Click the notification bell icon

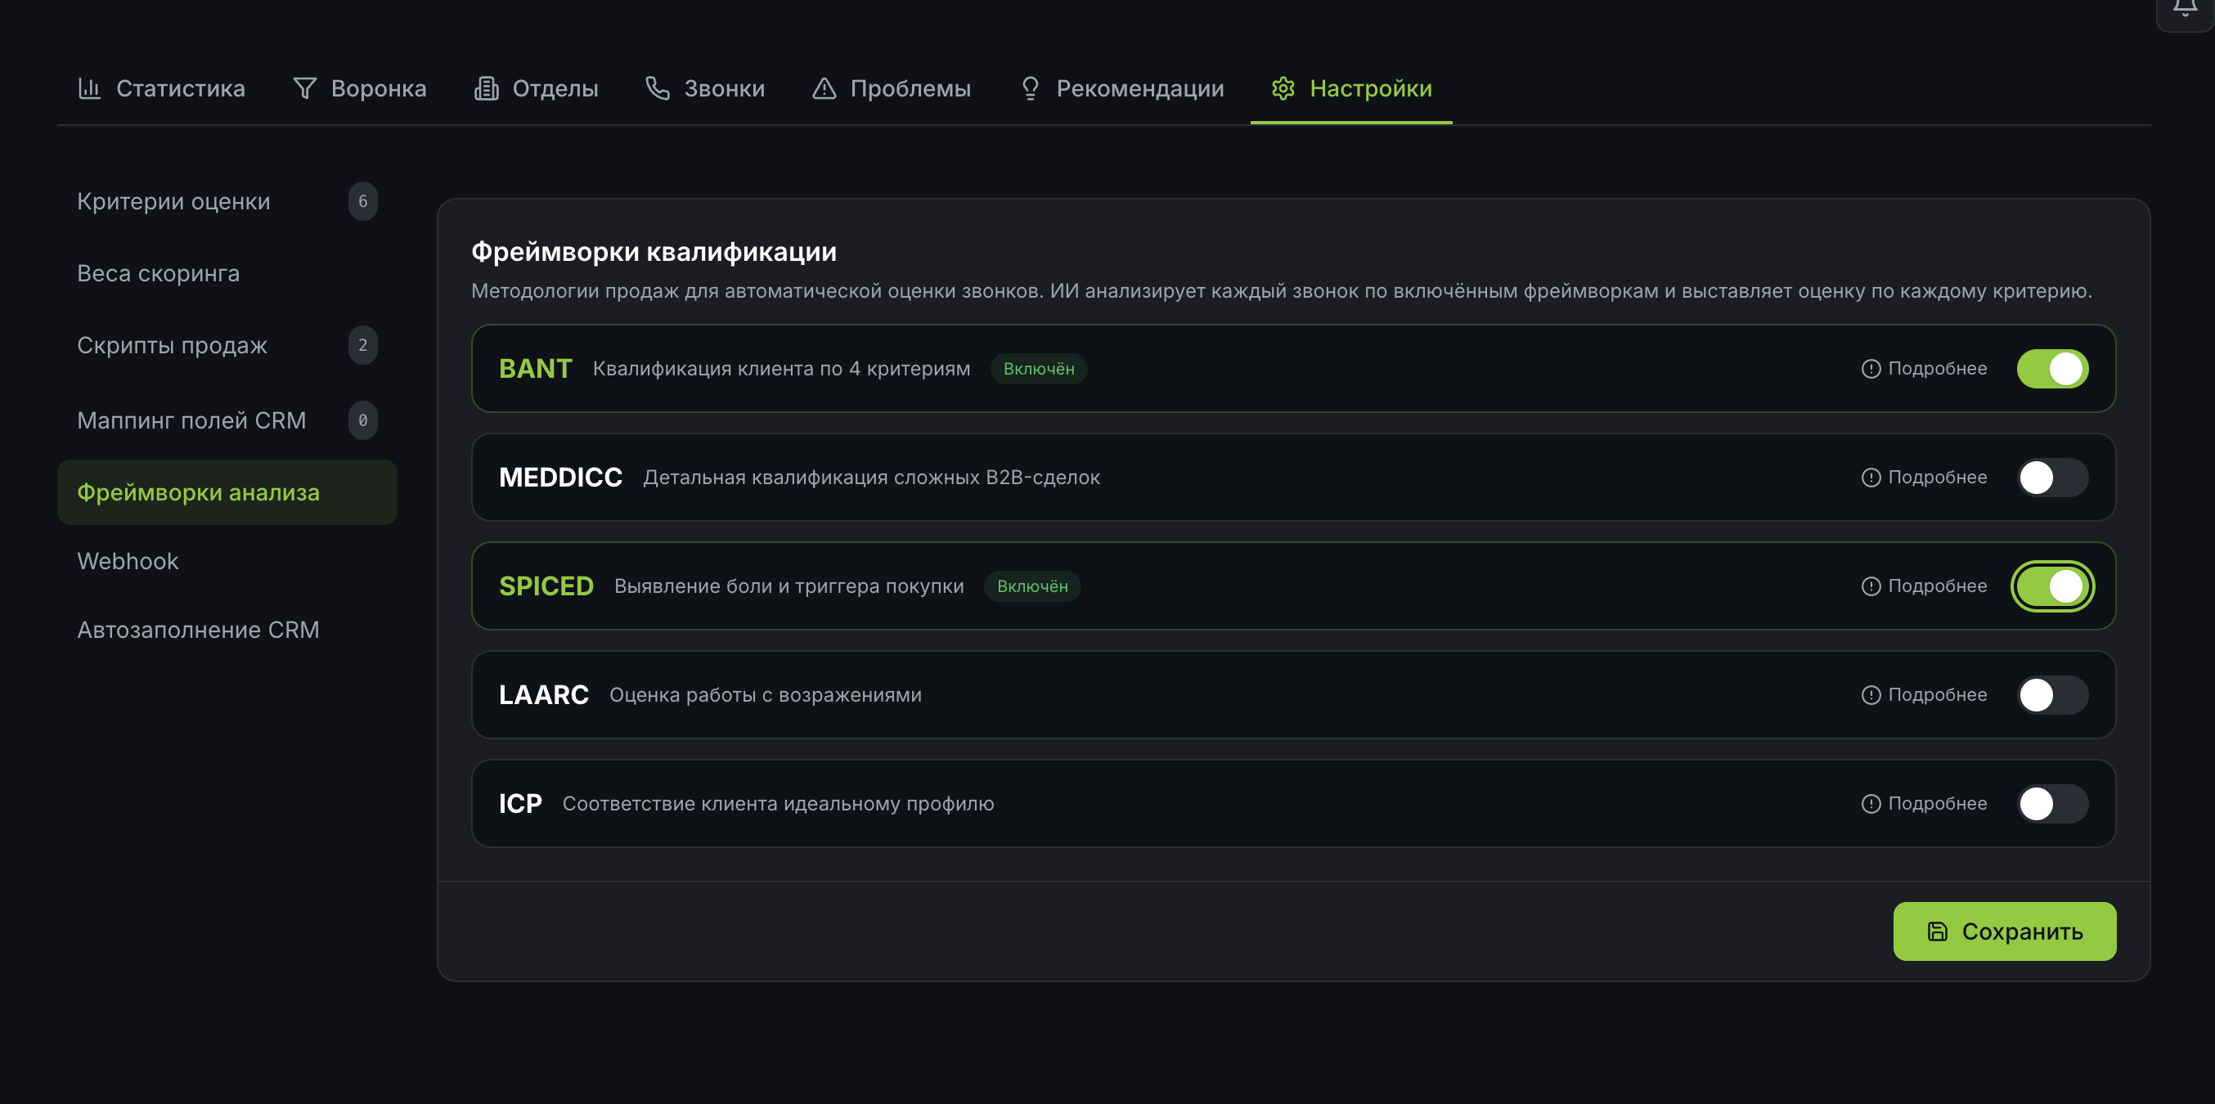2184,9
